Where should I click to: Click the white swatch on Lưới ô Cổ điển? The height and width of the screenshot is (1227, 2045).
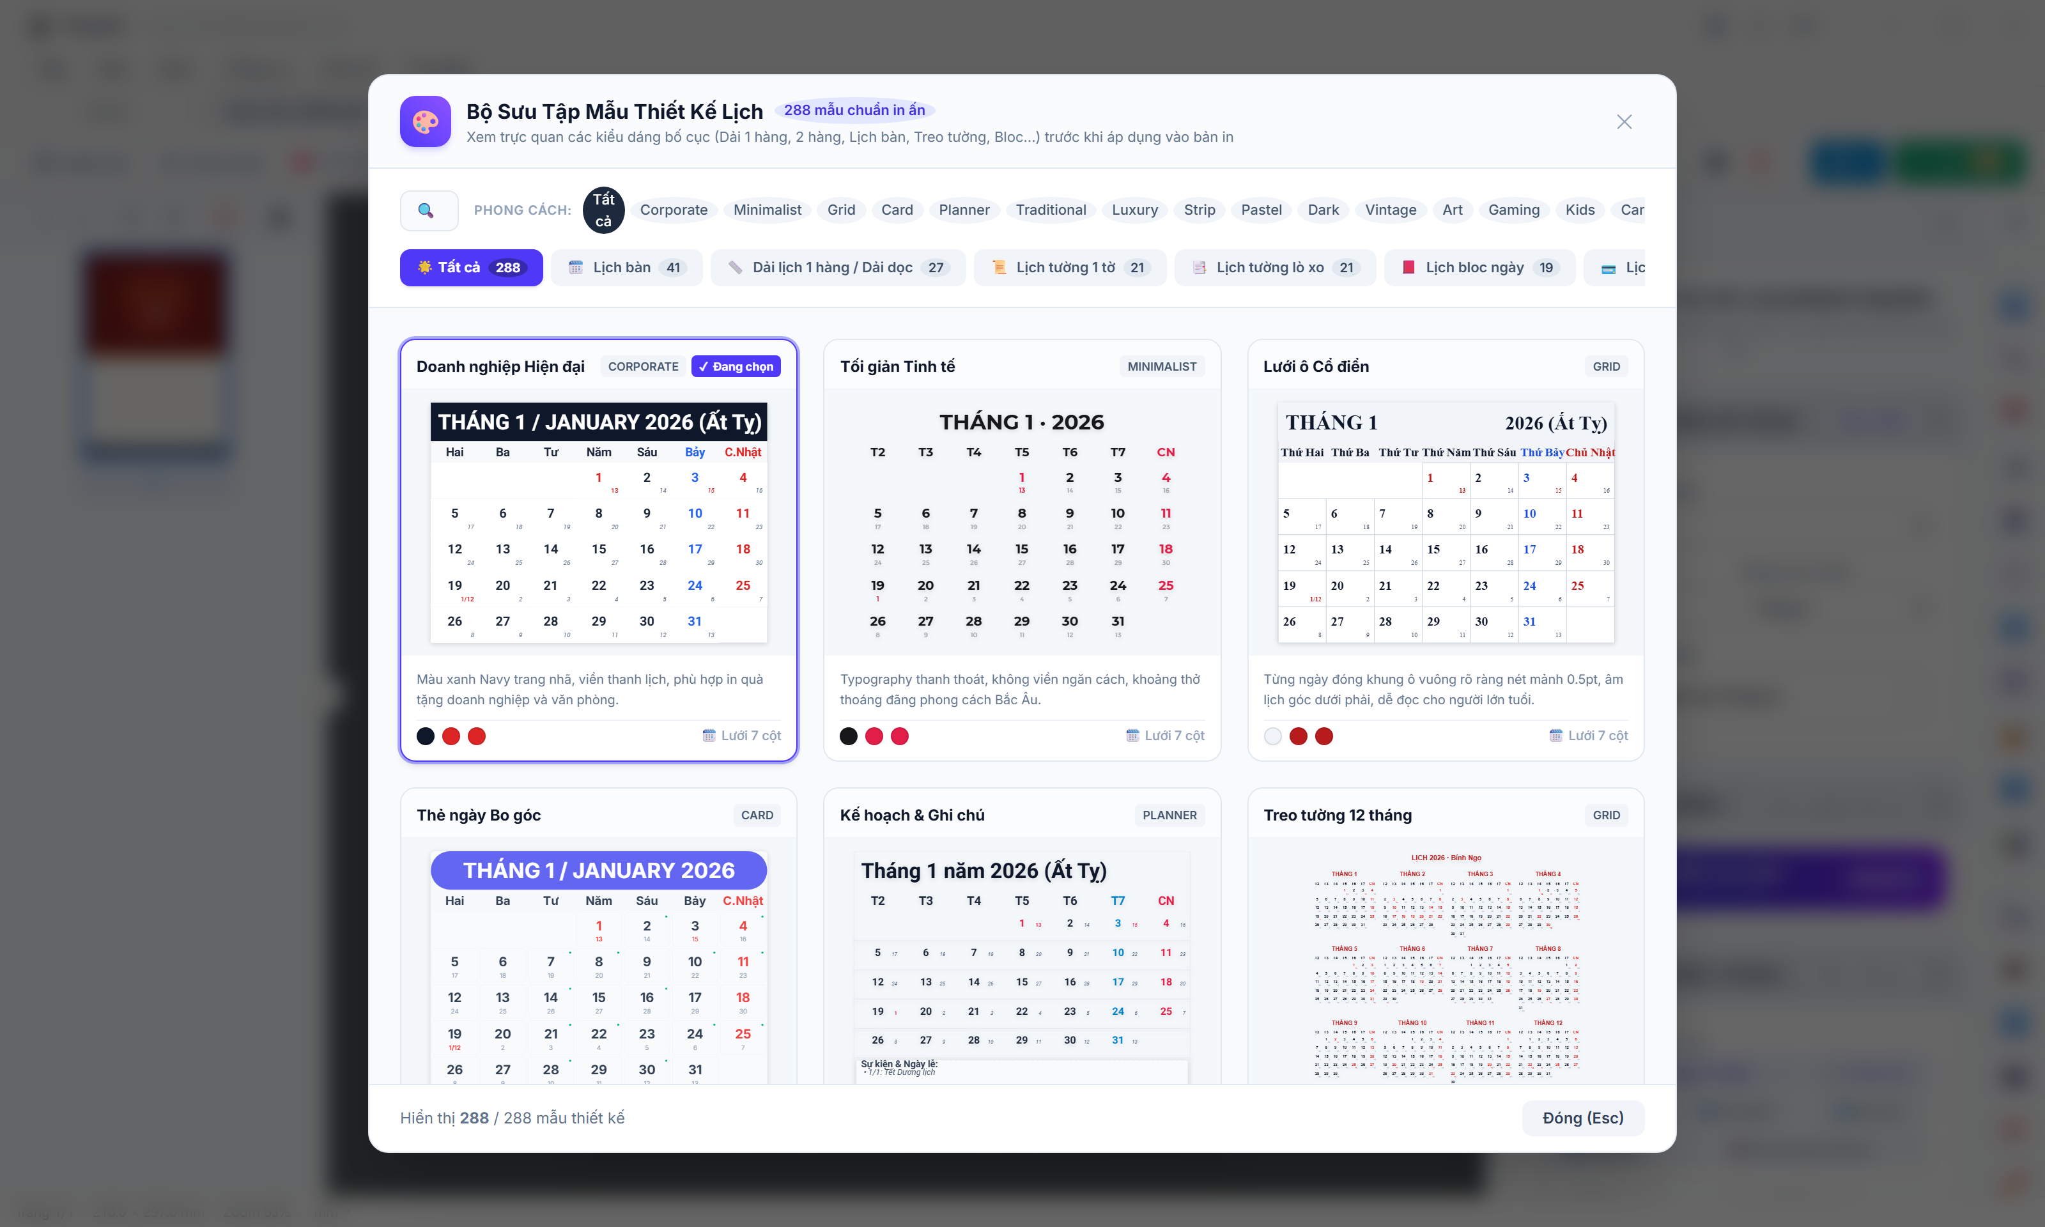(1272, 736)
